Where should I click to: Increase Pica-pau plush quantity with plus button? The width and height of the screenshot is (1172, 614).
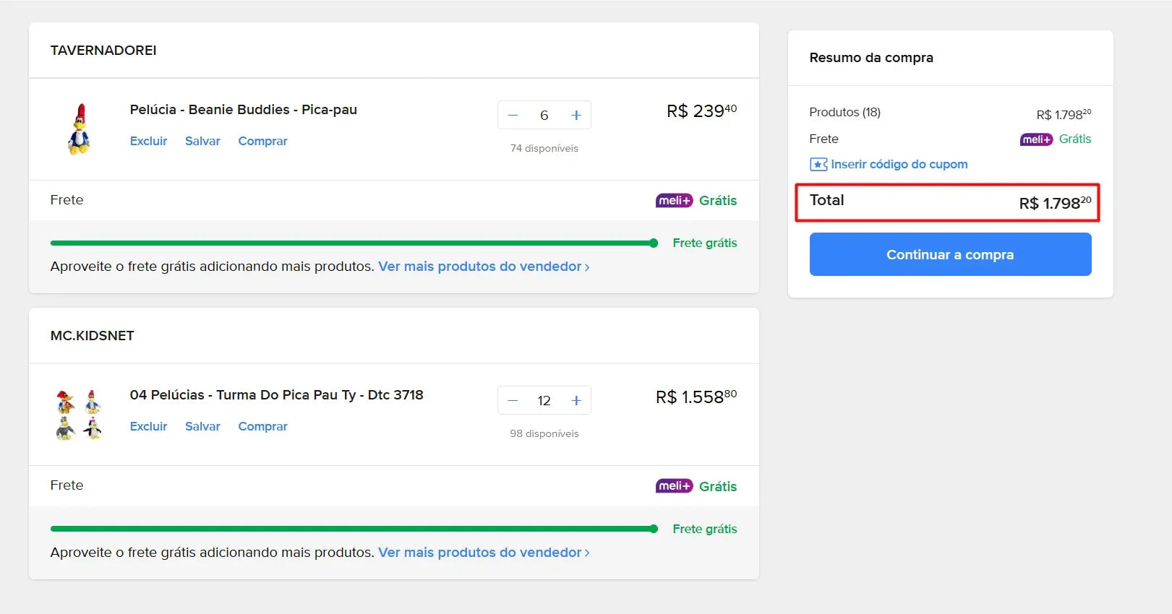click(576, 116)
